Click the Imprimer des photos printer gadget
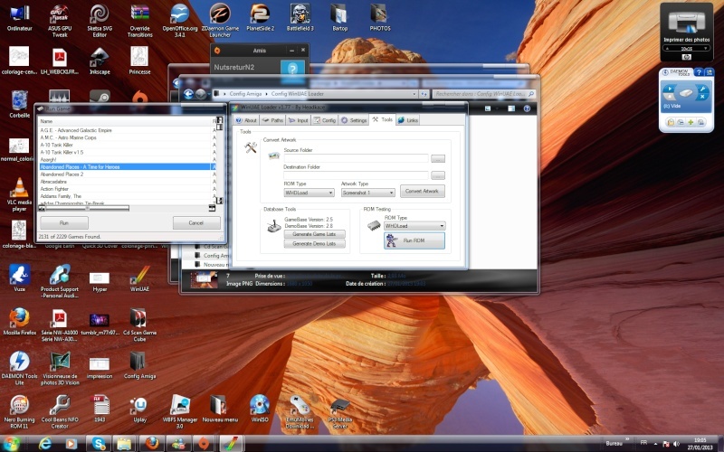The image size is (724, 452). 687,33
